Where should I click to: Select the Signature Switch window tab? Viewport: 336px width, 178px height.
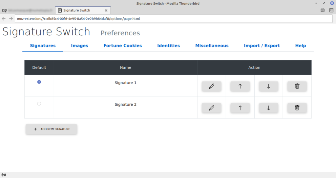[83, 10]
